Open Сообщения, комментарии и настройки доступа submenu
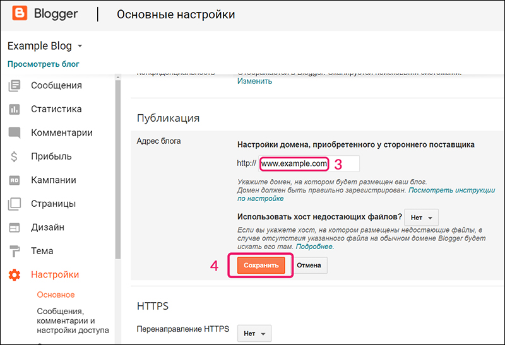The height and width of the screenshot is (345, 505). [73, 320]
